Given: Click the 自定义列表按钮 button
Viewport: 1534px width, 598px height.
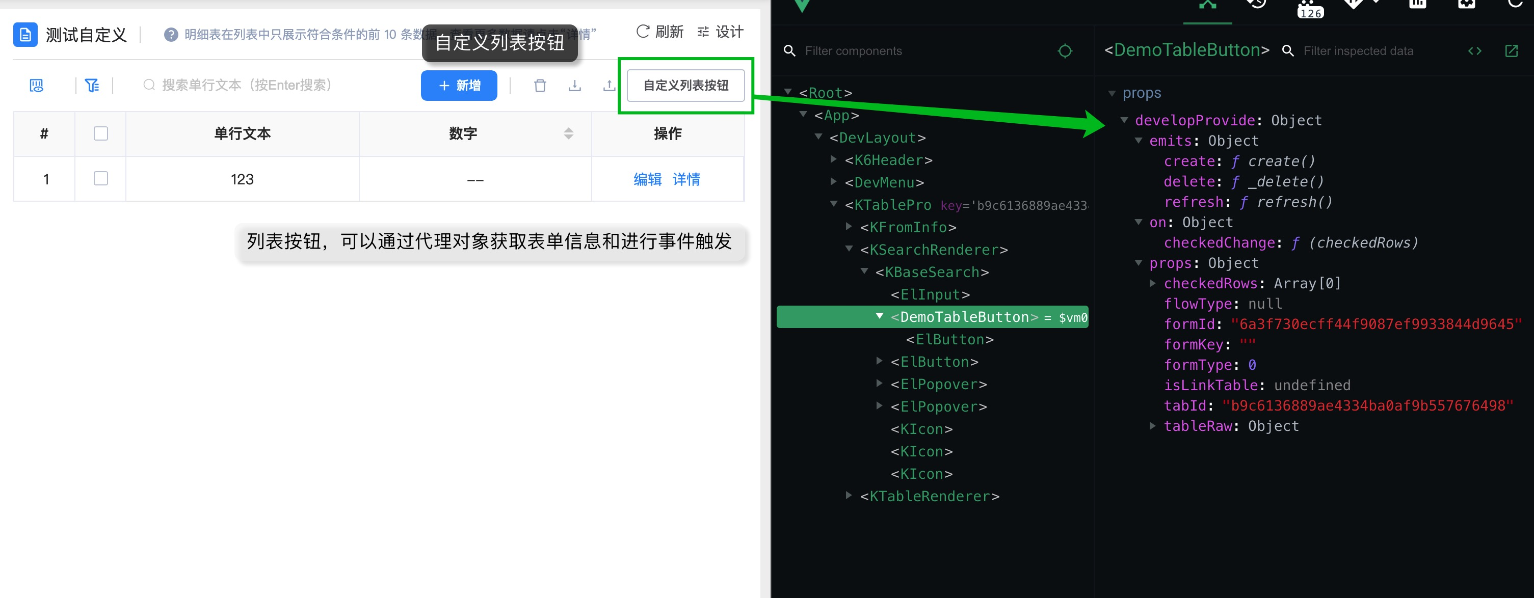Looking at the screenshot, I should pos(685,86).
